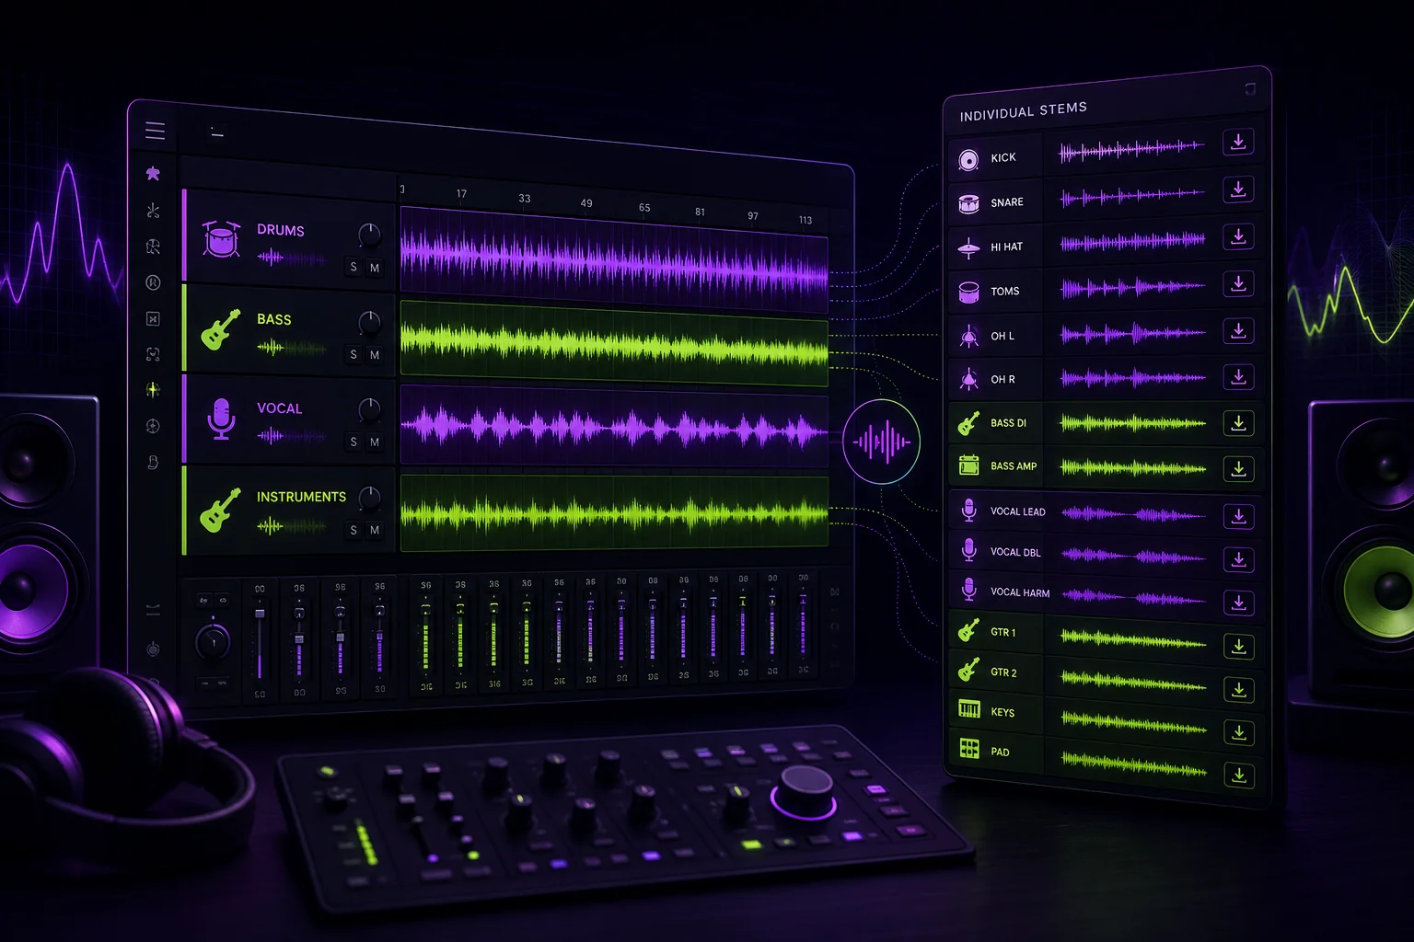Click the GTR 2 guitar icon

968,670
